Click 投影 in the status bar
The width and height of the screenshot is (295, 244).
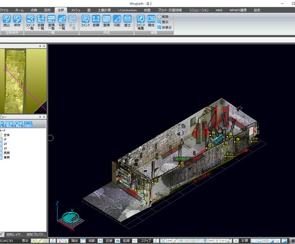92,241
